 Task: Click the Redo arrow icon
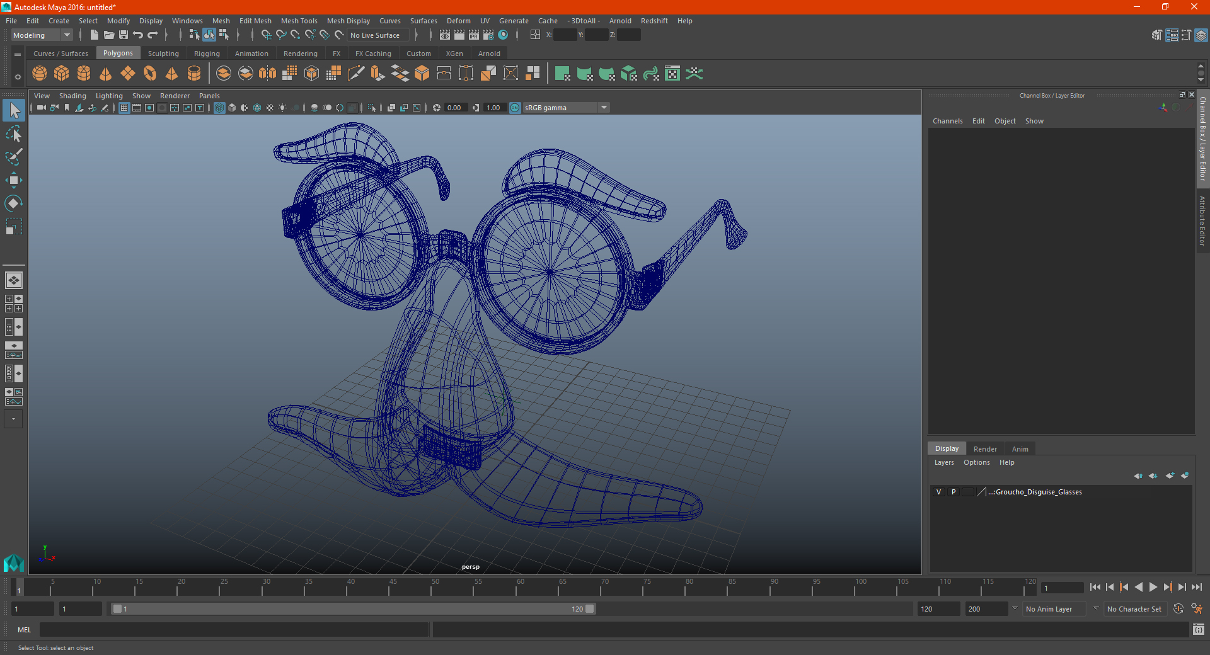pos(153,35)
